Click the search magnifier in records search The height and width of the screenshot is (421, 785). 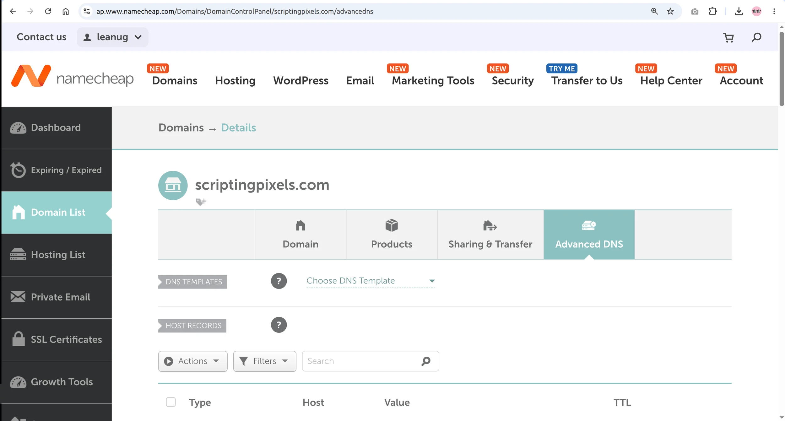pos(426,361)
